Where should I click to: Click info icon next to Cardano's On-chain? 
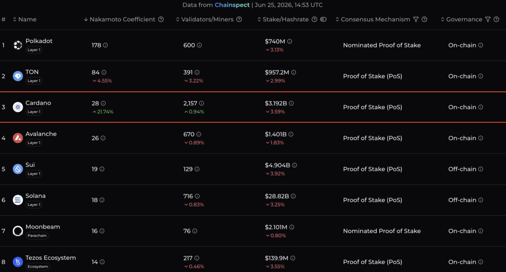pyautogui.click(x=480, y=107)
